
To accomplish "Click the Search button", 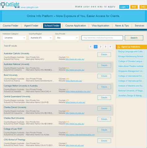I will (x=134, y=38).
